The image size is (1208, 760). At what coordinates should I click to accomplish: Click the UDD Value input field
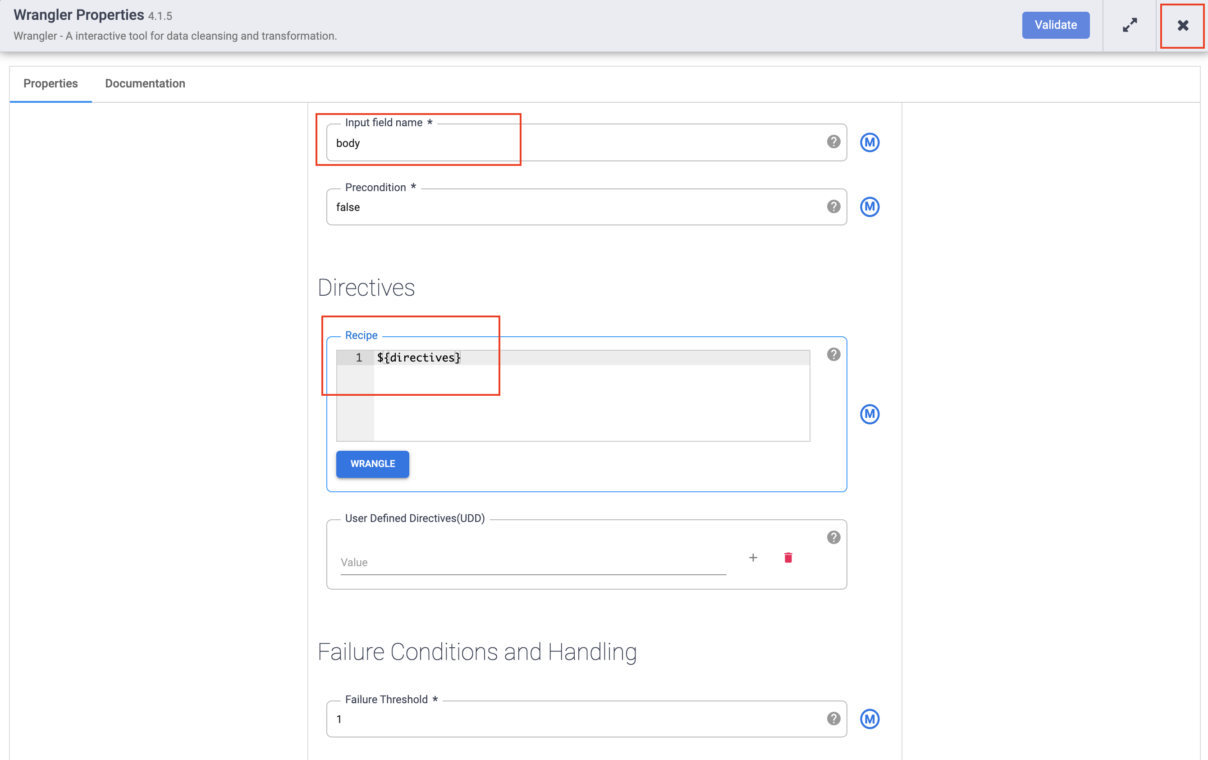pyautogui.click(x=533, y=563)
